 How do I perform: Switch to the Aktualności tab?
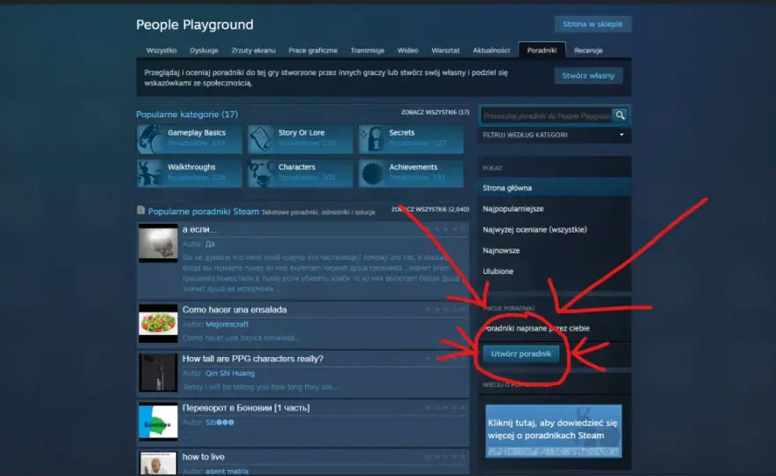coord(491,50)
